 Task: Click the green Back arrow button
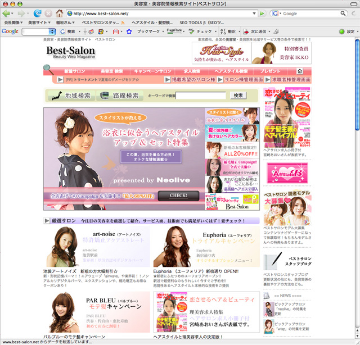click(6, 13)
